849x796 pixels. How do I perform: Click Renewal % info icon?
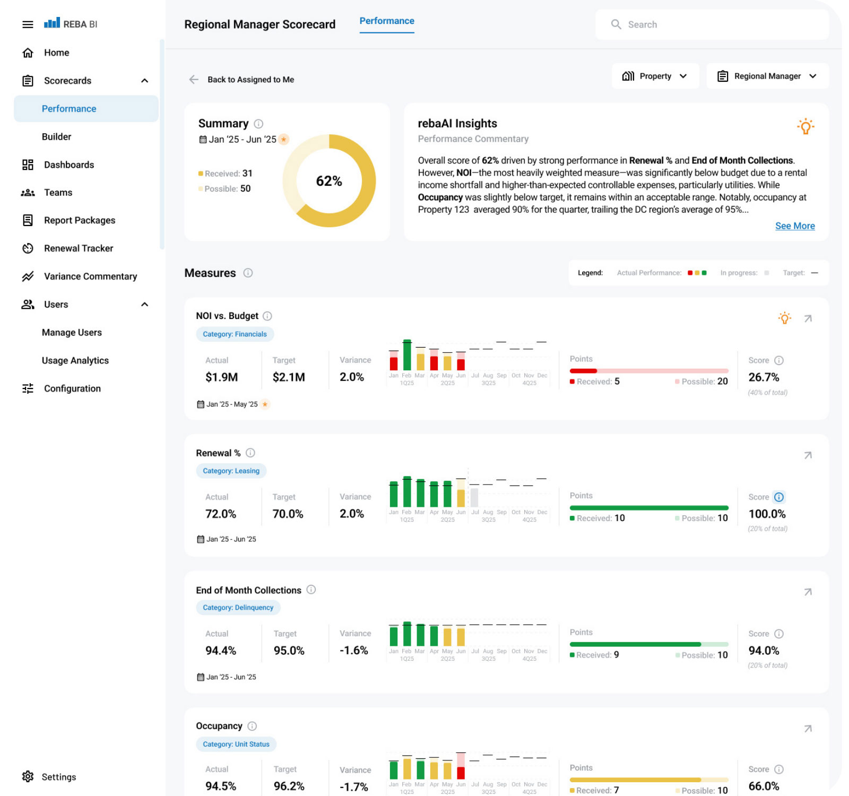[x=250, y=453]
